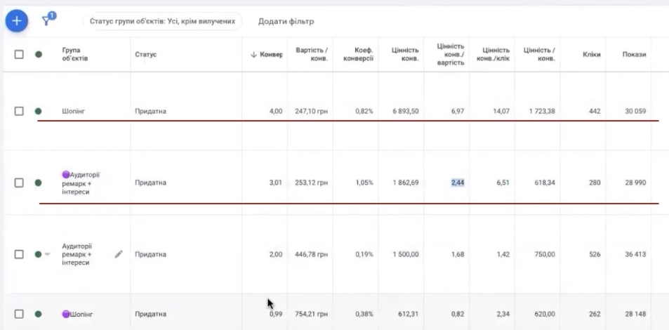This screenshot has width=669, height=330.
Task: Click Додати фільтр
Action: pyautogui.click(x=286, y=21)
